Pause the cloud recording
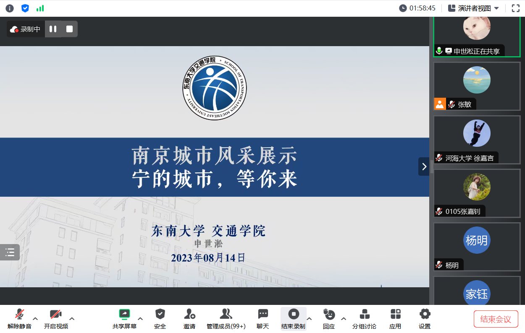The height and width of the screenshot is (333, 525). tap(53, 29)
